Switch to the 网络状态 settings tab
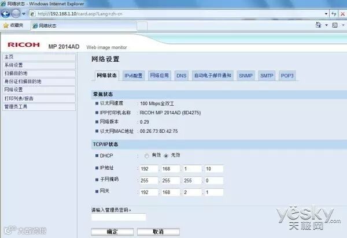Image resolution: width=347 pixels, height=238 pixels. click(106, 76)
